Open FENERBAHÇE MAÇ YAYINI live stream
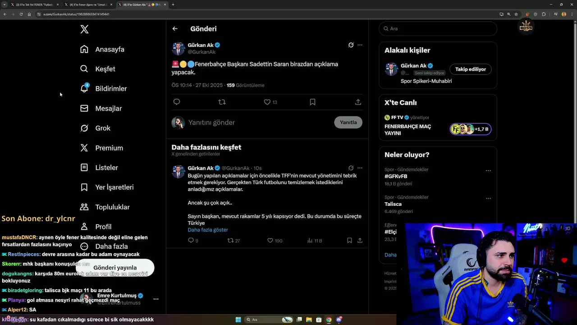577x325 pixels. 408,130
